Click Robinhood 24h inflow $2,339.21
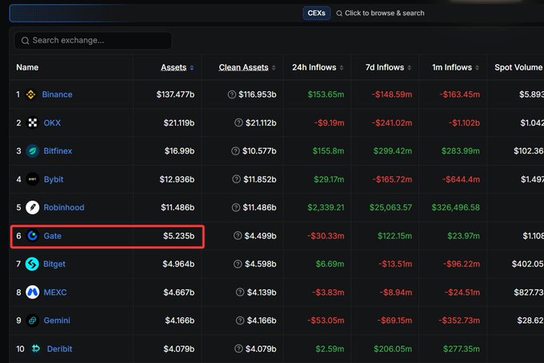 (326, 207)
